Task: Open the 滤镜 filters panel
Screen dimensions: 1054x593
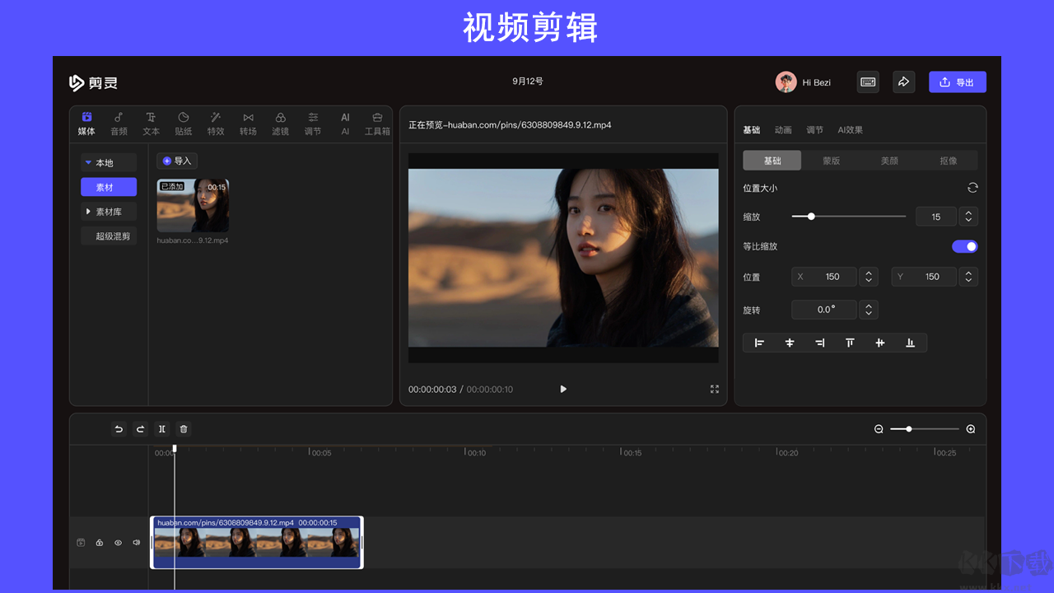Action: click(280, 124)
